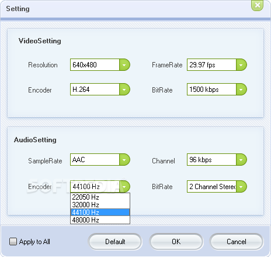This screenshot has width=271, height=257.
Task: Collapse the 44100 Hz dropdown arrow
Action: click(x=124, y=187)
